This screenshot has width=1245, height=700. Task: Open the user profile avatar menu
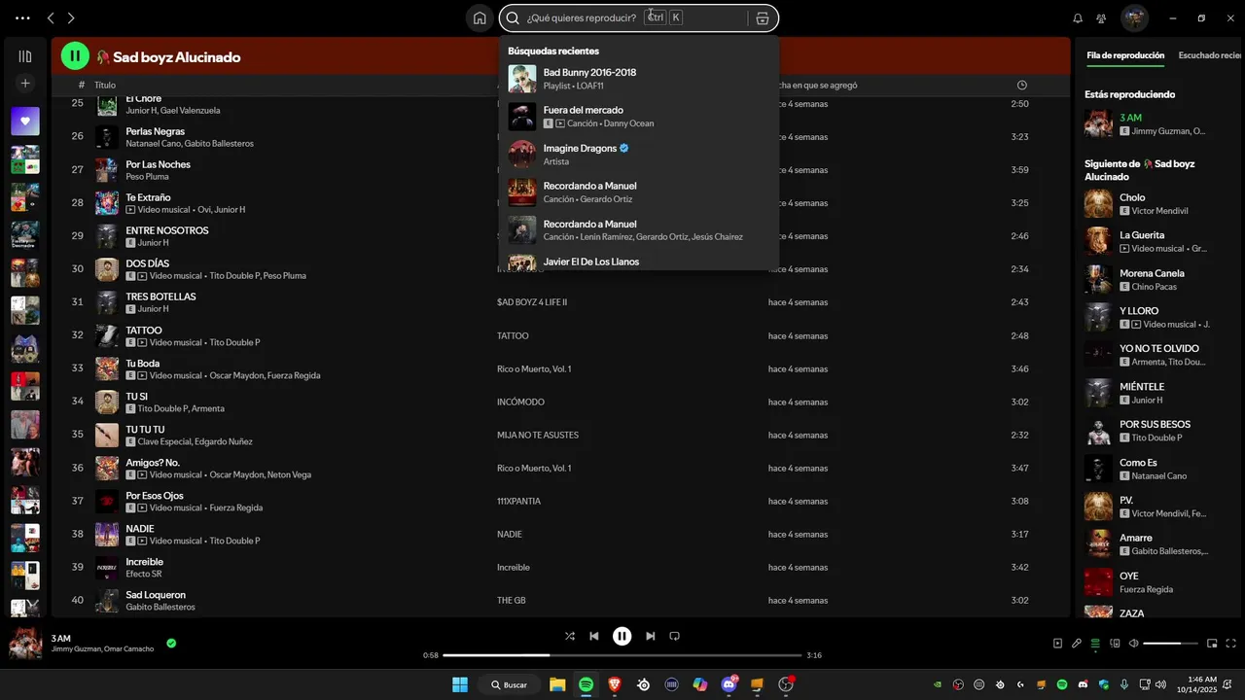[1134, 17]
